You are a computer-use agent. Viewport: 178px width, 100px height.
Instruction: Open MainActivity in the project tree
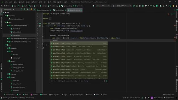(x=16, y=29)
